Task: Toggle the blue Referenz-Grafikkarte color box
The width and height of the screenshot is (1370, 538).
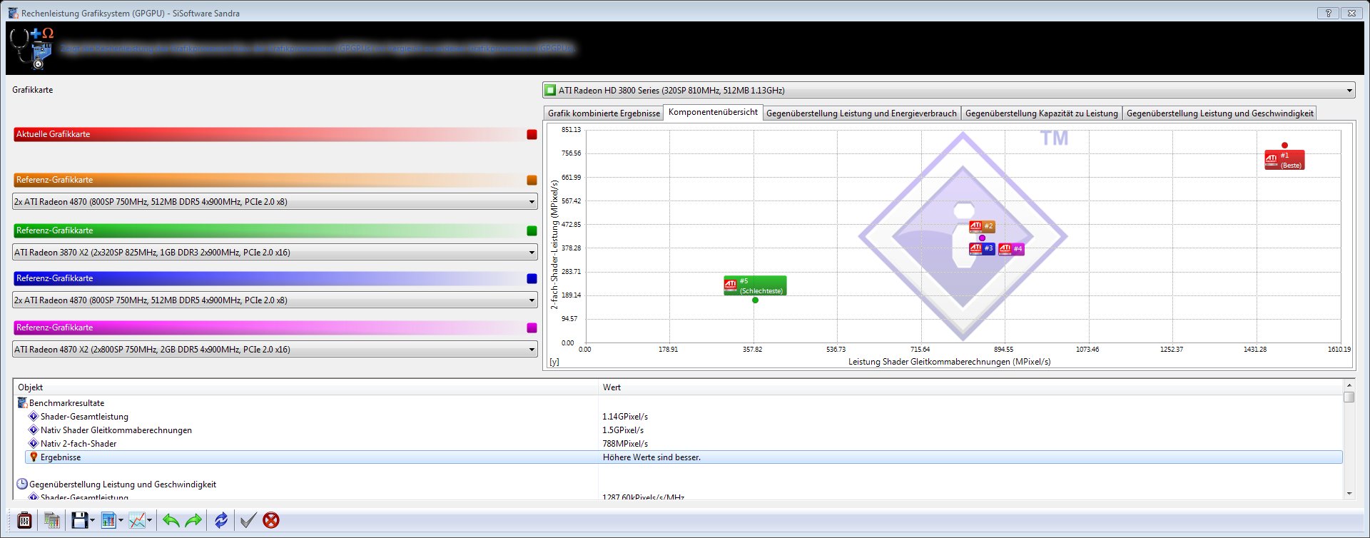Action: [x=532, y=278]
